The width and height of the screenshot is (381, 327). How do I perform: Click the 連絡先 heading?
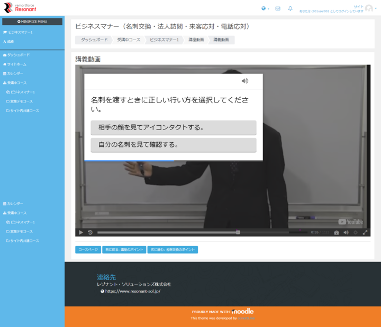coord(106,277)
